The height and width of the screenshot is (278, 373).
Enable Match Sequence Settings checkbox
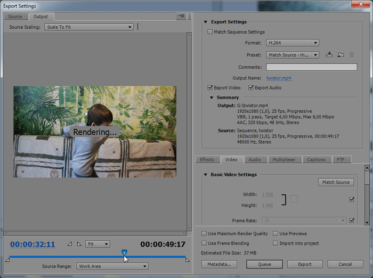tap(210, 32)
